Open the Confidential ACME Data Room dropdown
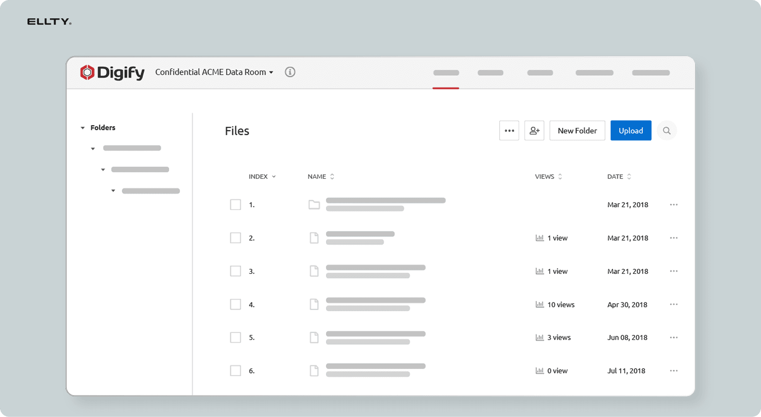This screenshot has width=761, height=417. point(214,72)
